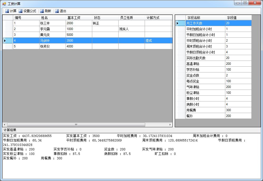Click the 字段值 column header

point(238,18)
